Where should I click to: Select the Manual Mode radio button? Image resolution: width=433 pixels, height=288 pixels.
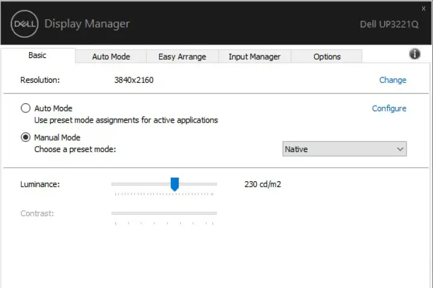[x=25, y=137]
